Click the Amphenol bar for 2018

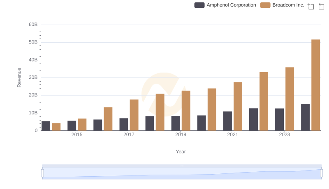150,123
